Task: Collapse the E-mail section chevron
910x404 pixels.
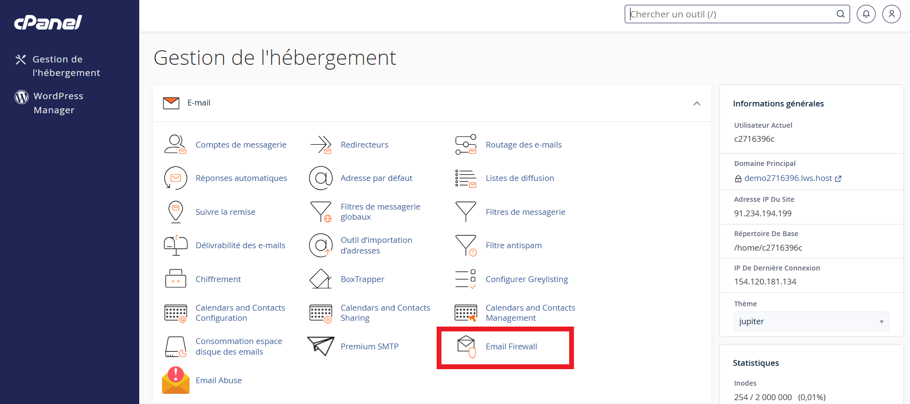Action: (x=697, y=104)
